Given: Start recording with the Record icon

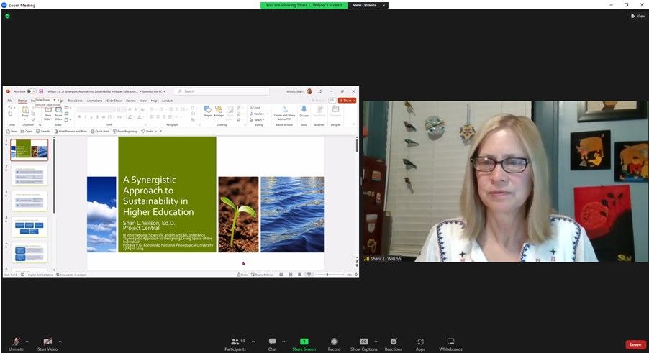Looking at the screenshot, I should click(x=334, y=341).
